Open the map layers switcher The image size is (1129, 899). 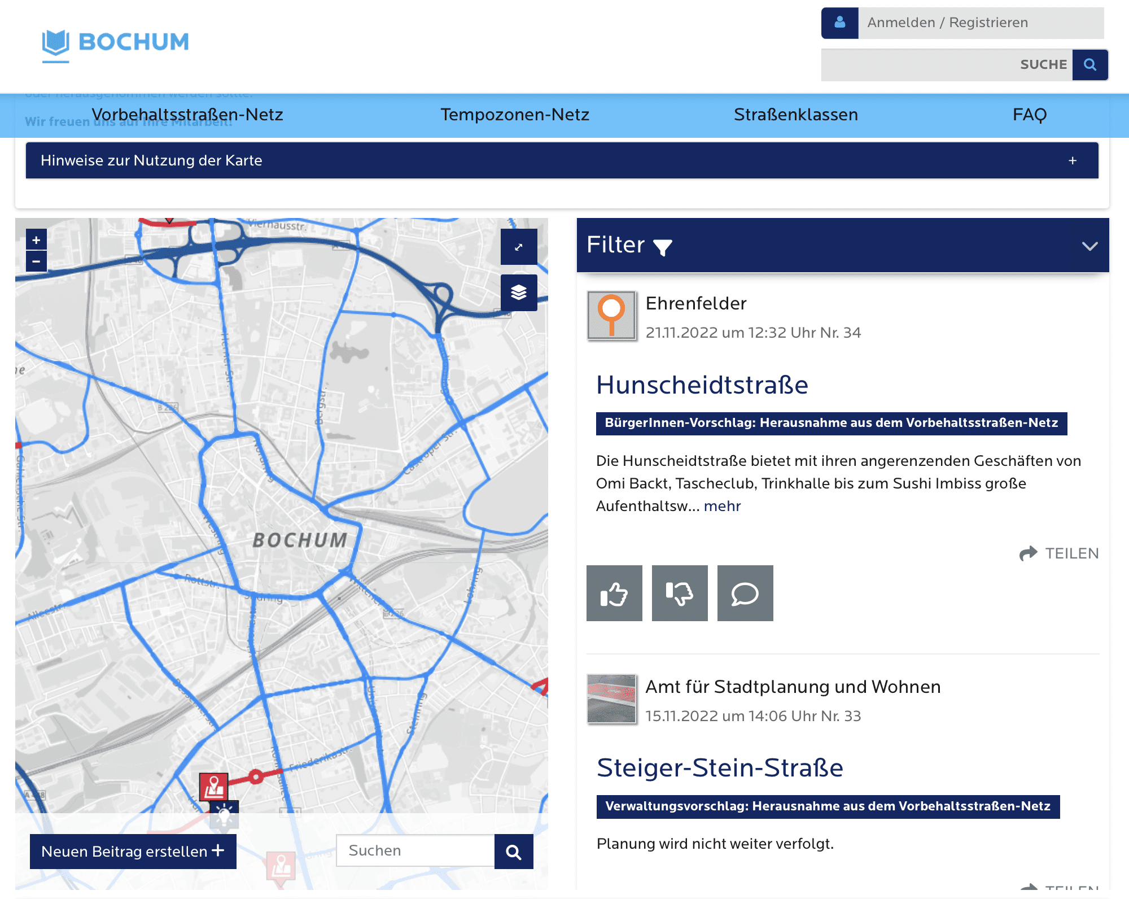(x=519, y=293)
